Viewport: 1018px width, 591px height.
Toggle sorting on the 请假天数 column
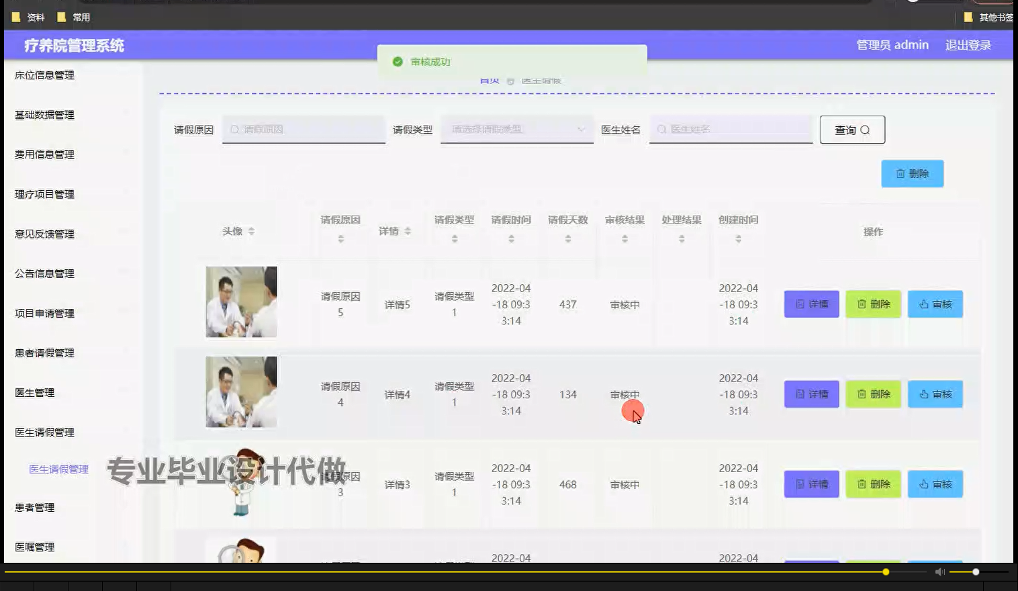569,237
